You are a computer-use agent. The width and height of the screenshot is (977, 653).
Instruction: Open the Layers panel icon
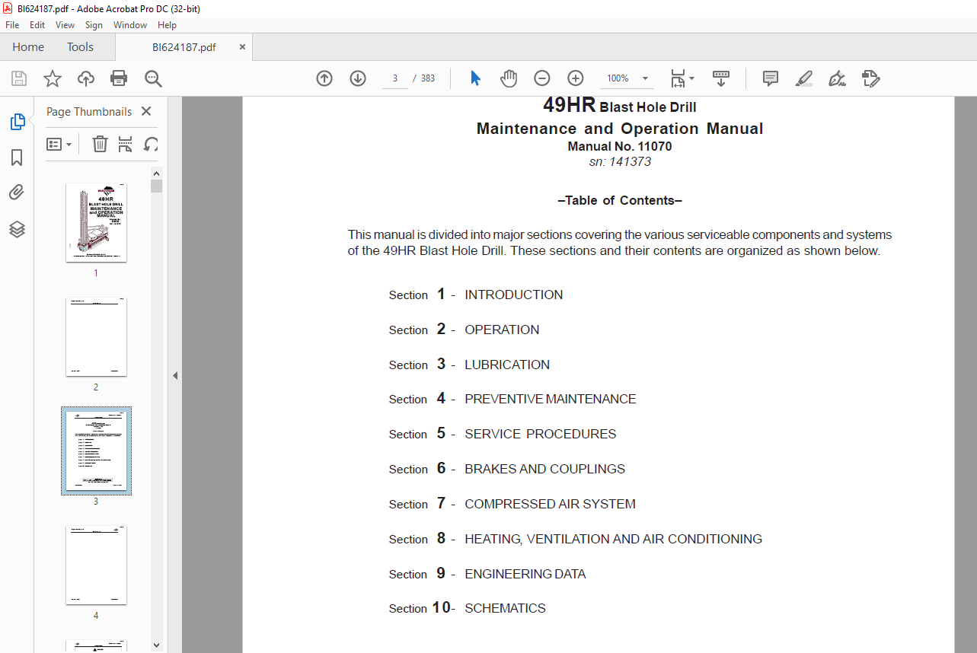point(17,229)
